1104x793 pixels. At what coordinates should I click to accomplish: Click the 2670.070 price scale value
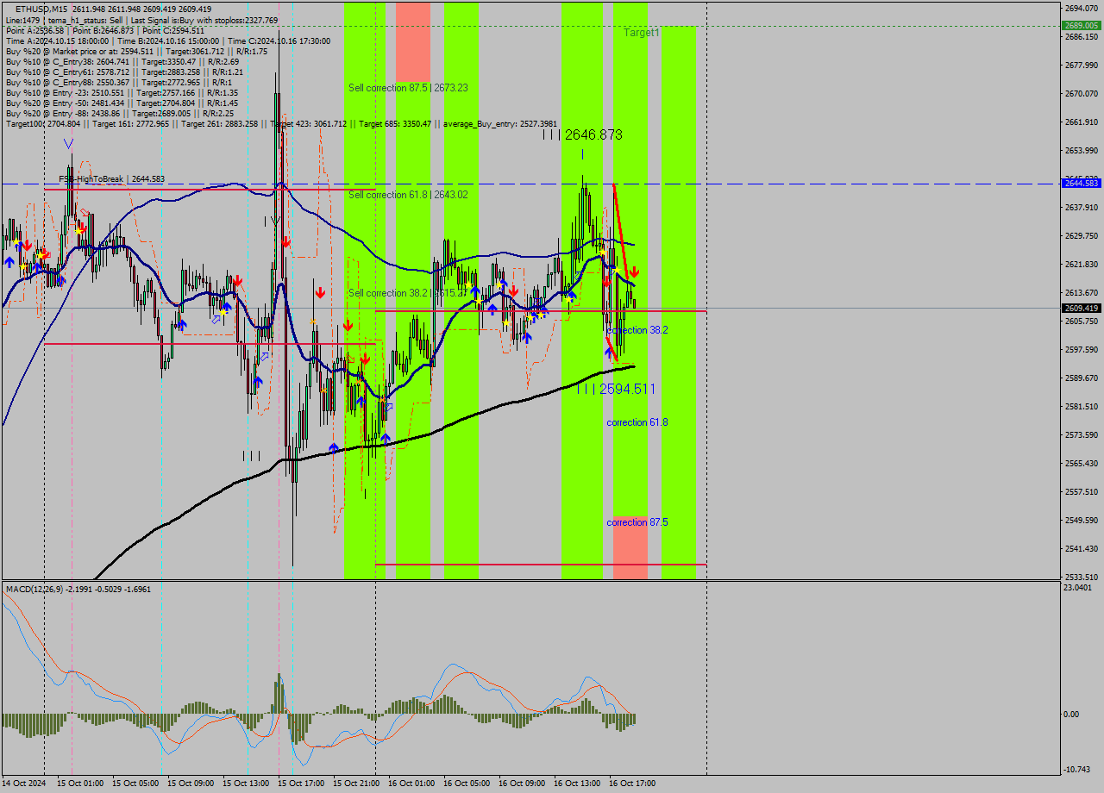point(1082,94)
